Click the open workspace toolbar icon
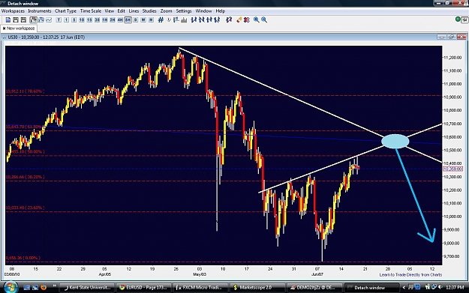Viewport: 469px width, 293px height. pos(16,20)
